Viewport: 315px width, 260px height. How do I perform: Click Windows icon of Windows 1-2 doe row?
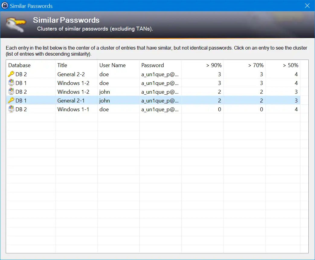pyautogui.click(x=11, y=83)
